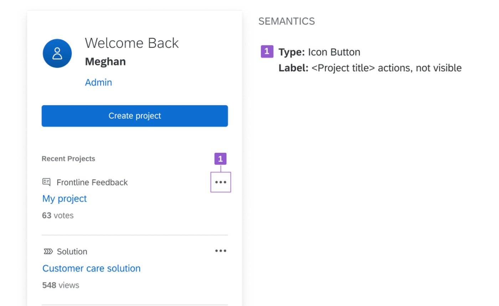Click the Type: Icon Button text
This screenshot has width=499, height=306.
[319, 52]
